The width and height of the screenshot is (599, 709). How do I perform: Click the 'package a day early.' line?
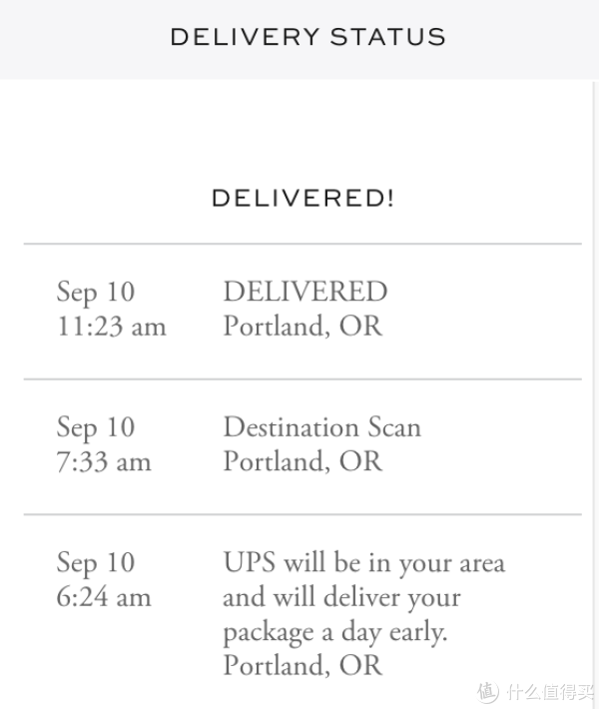coord(336,631)
